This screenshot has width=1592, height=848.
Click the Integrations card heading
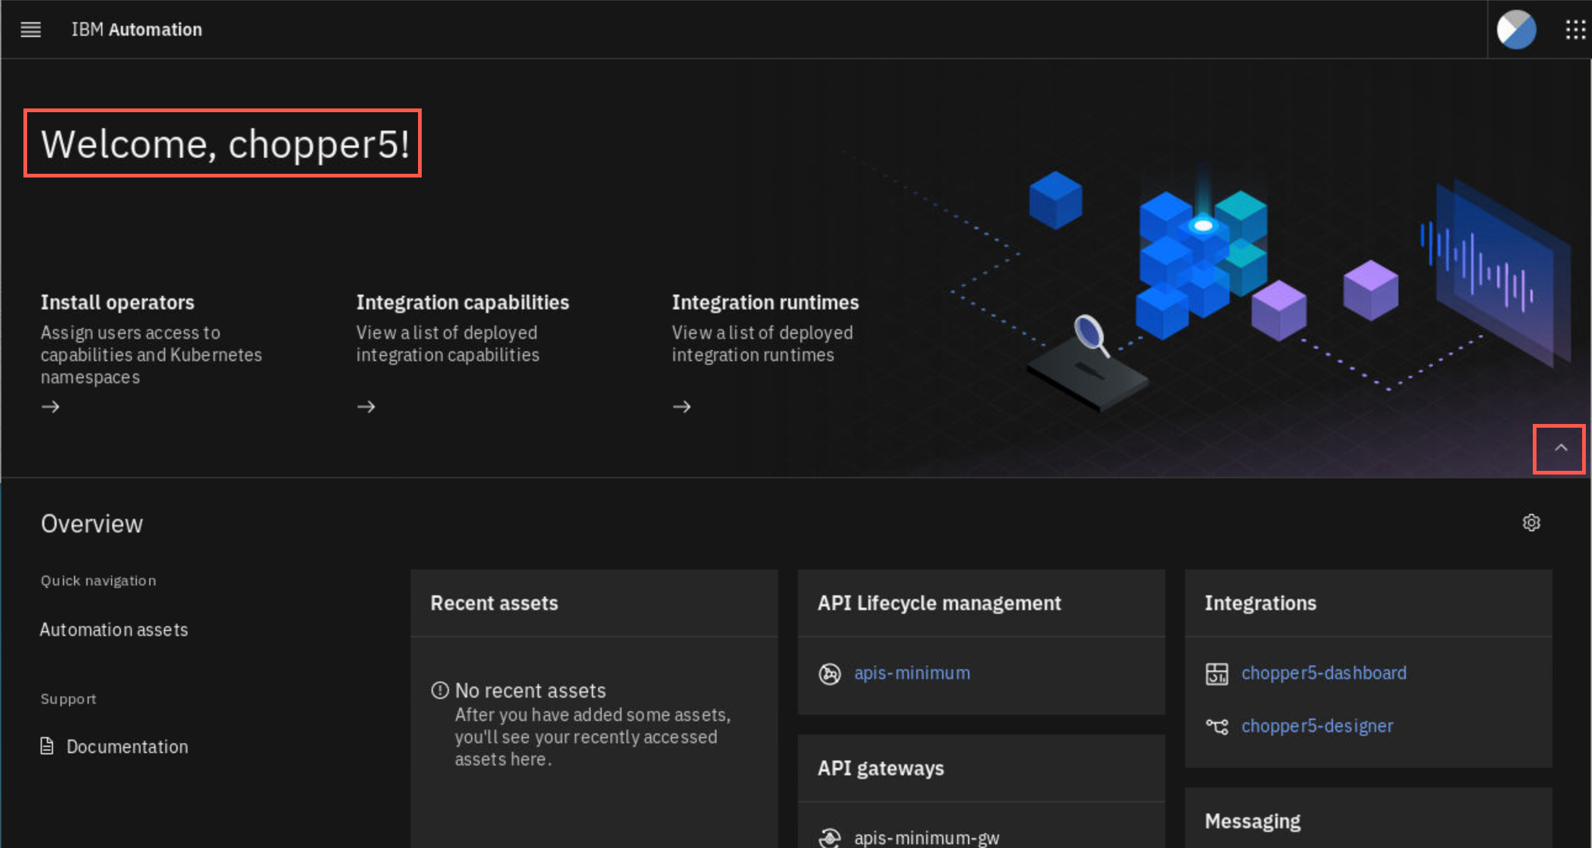(x=1260, y=603)
